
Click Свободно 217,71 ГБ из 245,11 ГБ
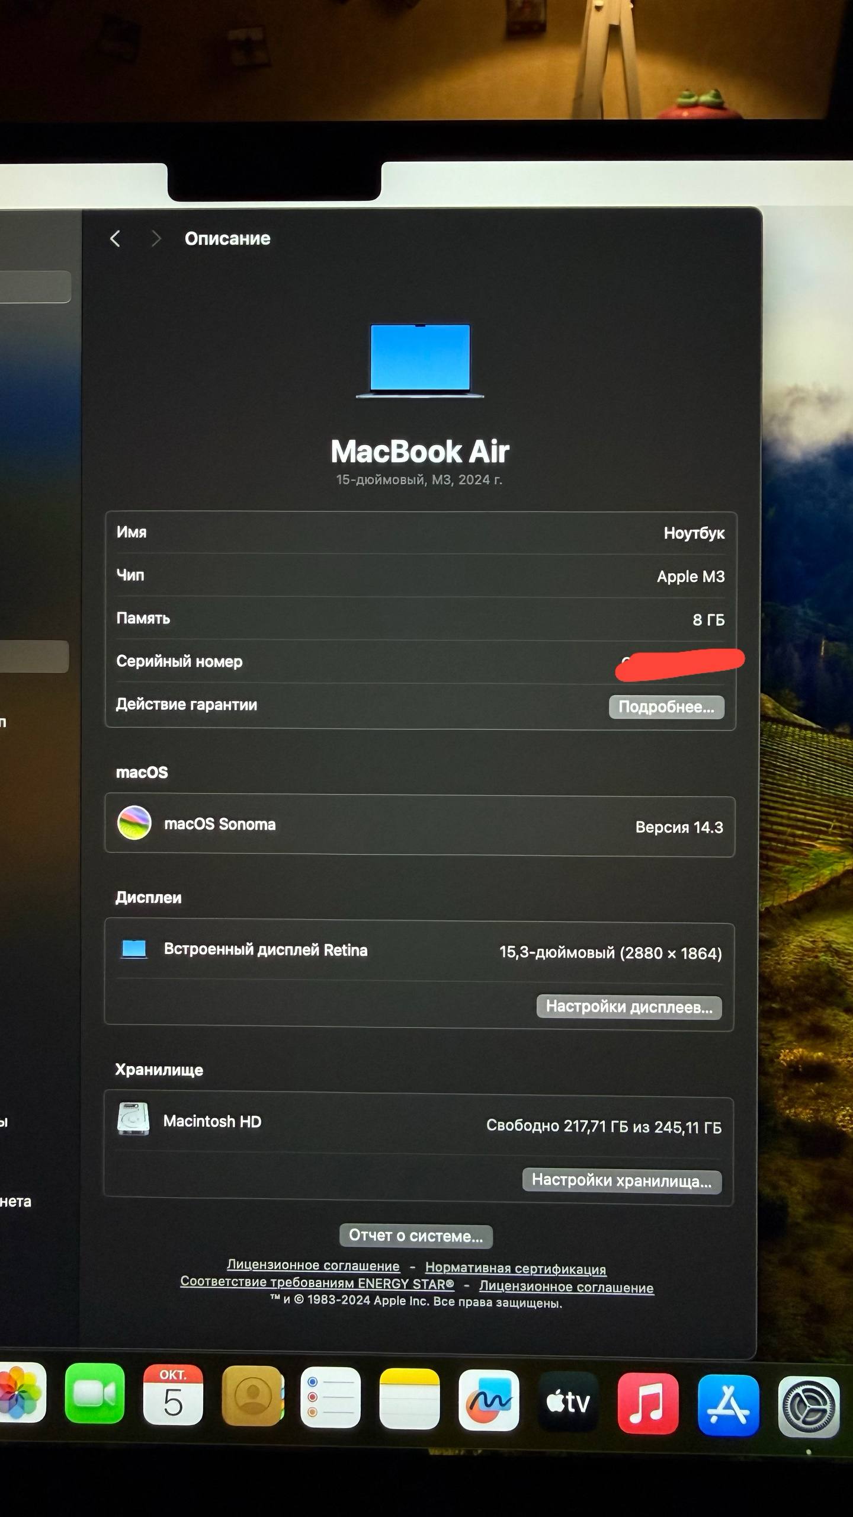tap(604, 1126)
